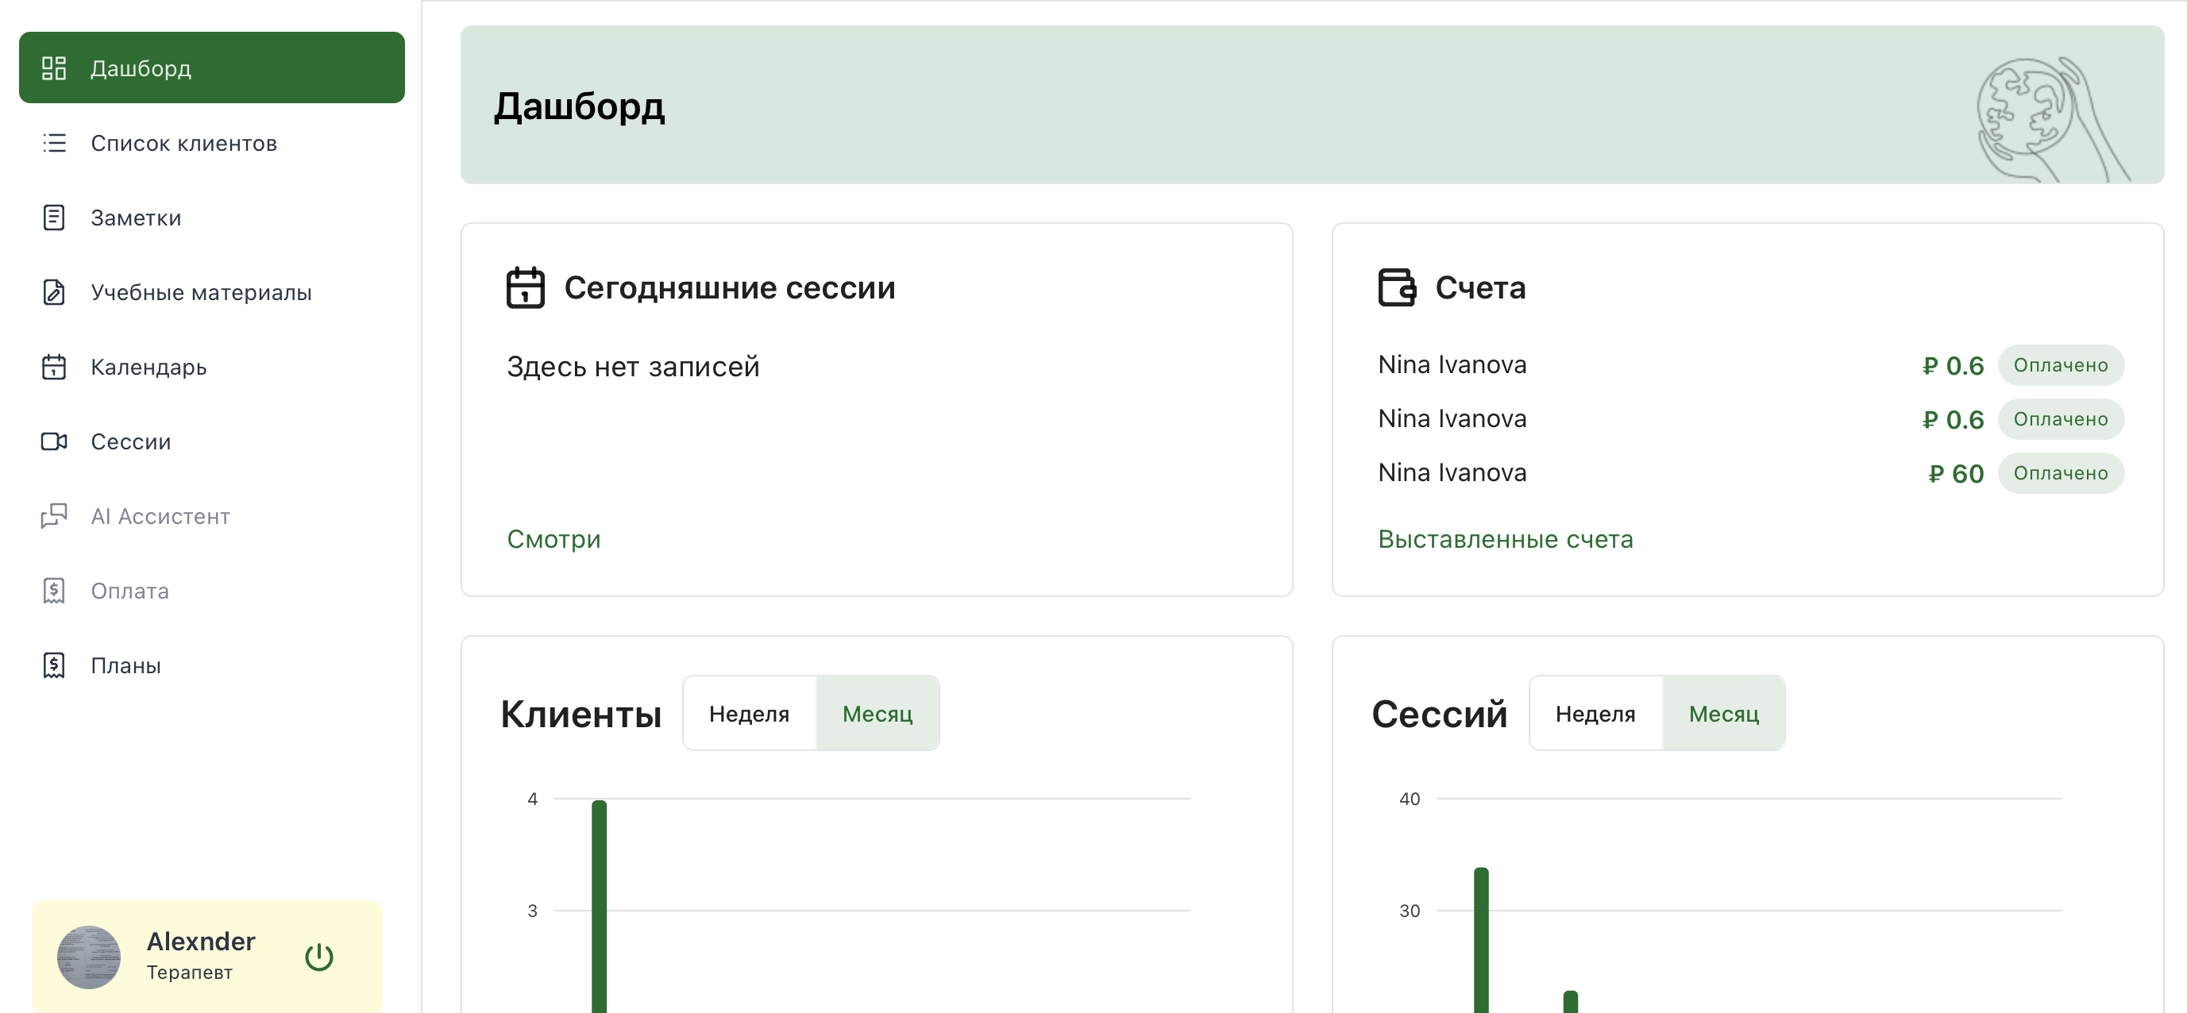Open Список клиентов in sidebar
The image size is (2187, 1013).
(x=212, y=143)
